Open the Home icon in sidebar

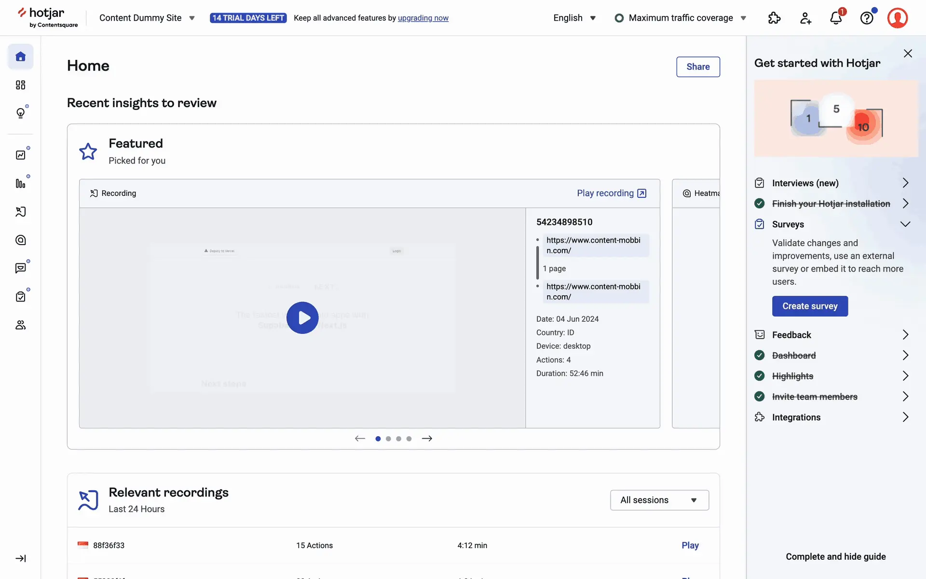20,56
